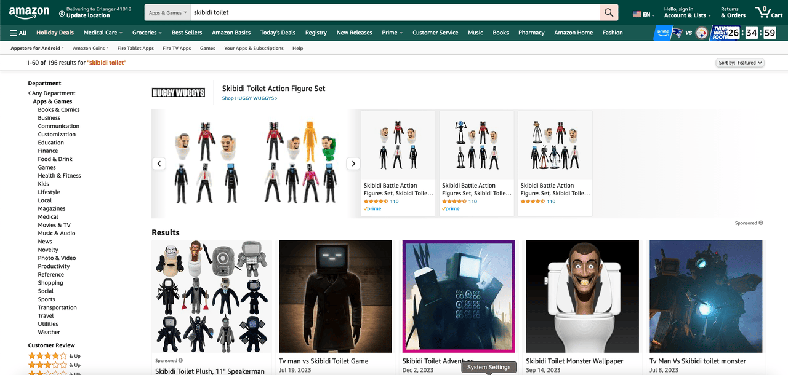Filter by 4 stars & up
788x375 pixels.
[54, 356]
